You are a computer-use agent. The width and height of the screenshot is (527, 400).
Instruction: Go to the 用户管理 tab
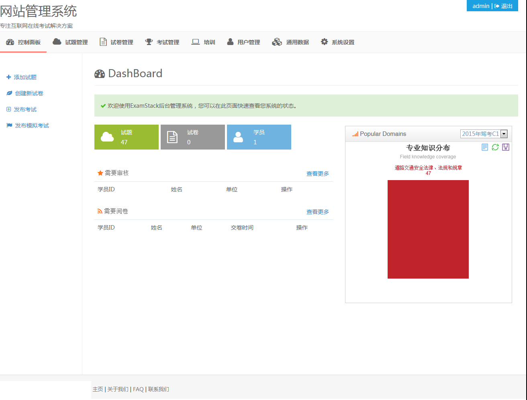click(243, 42)
